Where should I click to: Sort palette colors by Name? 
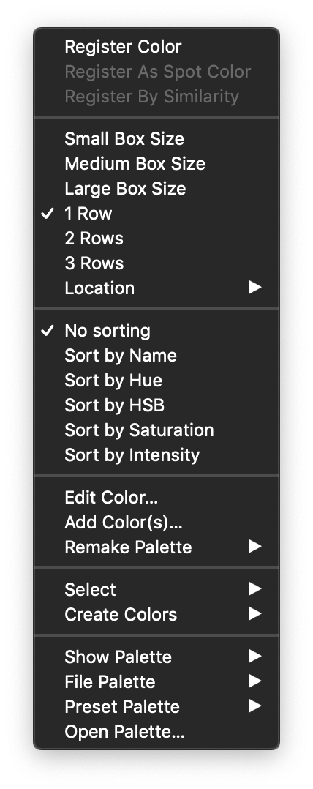point(156,356)
